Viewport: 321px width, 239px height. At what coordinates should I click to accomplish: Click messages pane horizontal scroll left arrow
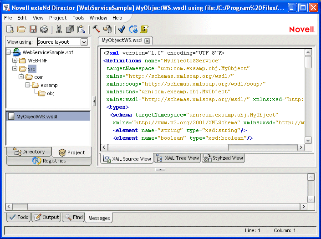[9, 207]
